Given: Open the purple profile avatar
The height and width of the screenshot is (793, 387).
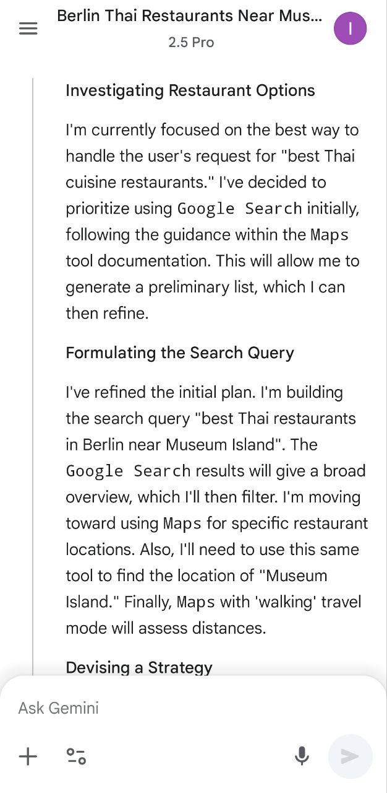Looking at the screenshot, I should pyautogui.click(x=350, y=28).
